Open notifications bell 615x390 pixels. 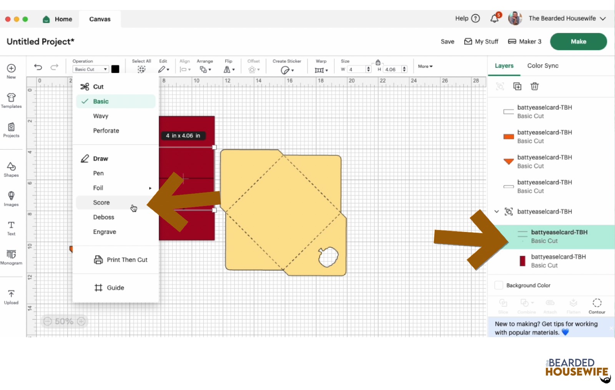click(495, 18)
